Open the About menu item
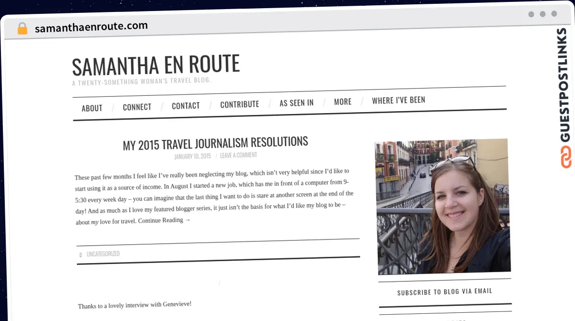The height and width of the screenshot is (321, 575). pyautogui.click(x=92, y=108)
